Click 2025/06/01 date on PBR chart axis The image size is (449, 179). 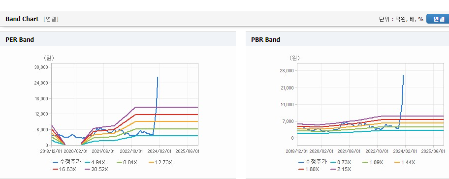433,151
